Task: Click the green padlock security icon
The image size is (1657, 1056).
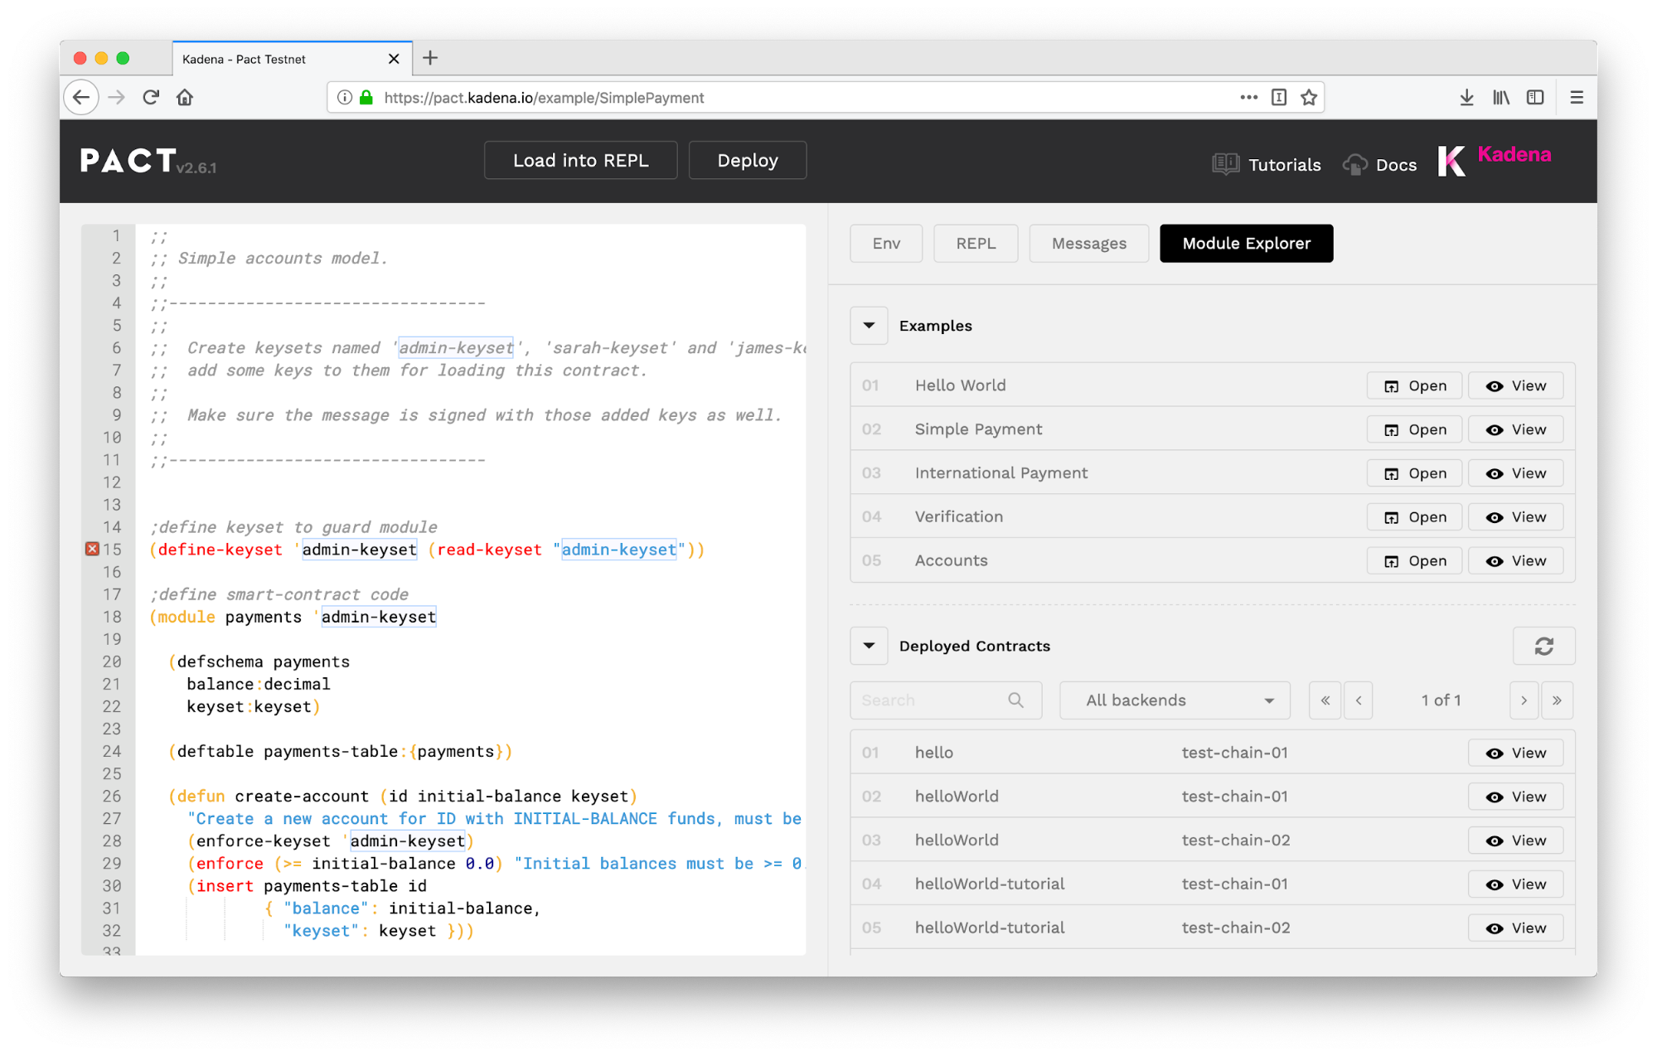Action: click(366, 98)
